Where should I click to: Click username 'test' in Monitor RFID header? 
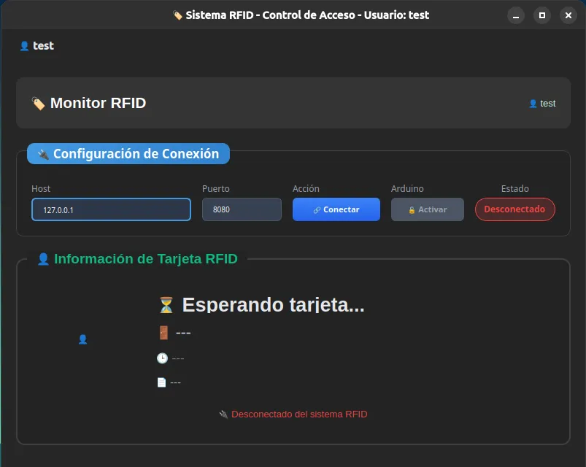click(x=548, y=104)
